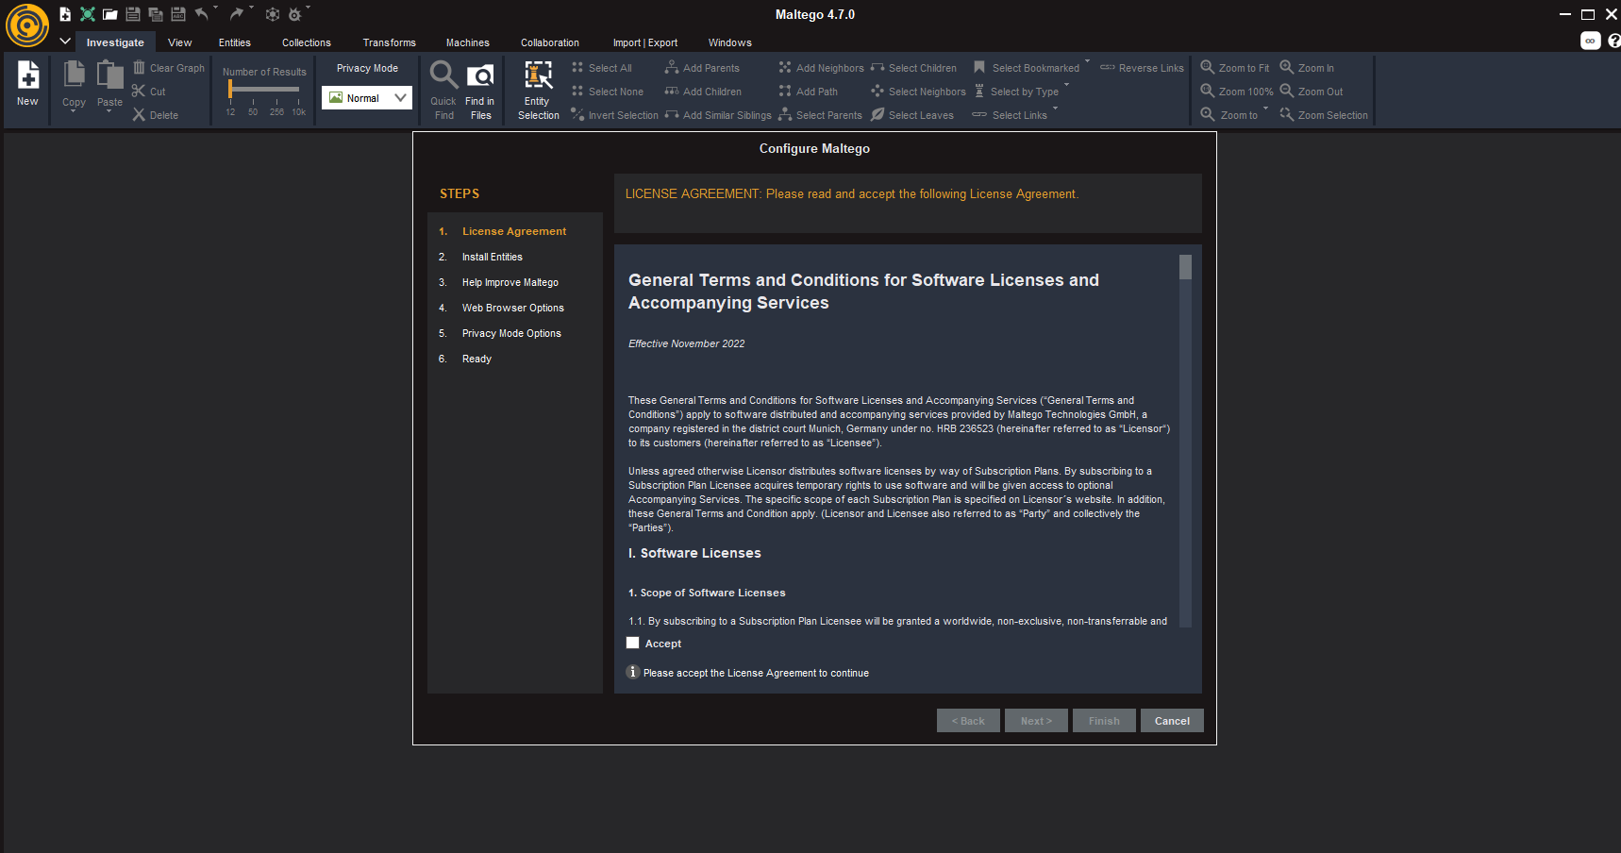Image resolution: width=1621 pixels, height=853 pixels.
Task: Click Zoom 100% in the ribbon
Action: pyautogui.click(x=1237, y=92)
